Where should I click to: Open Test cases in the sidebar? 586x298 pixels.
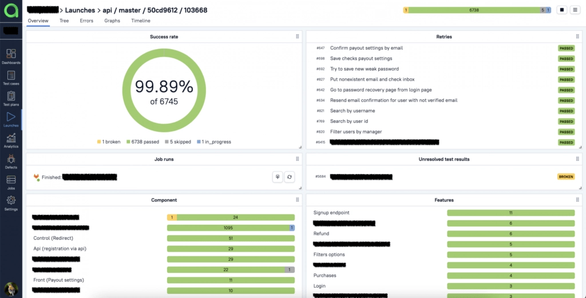tap(11, 77)
